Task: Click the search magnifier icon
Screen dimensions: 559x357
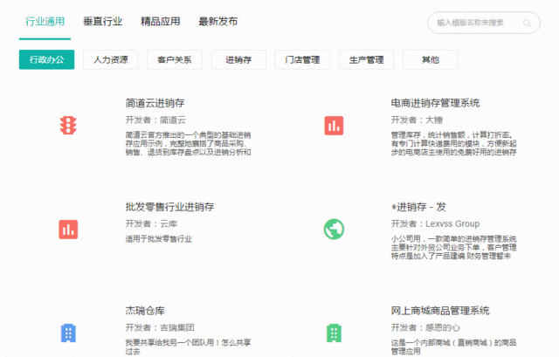Action: (527, 24)
